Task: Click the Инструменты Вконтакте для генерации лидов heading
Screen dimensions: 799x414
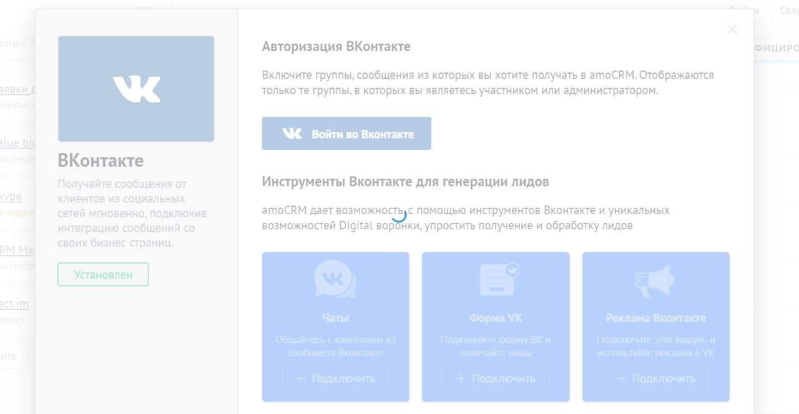Action: point(406,182)
